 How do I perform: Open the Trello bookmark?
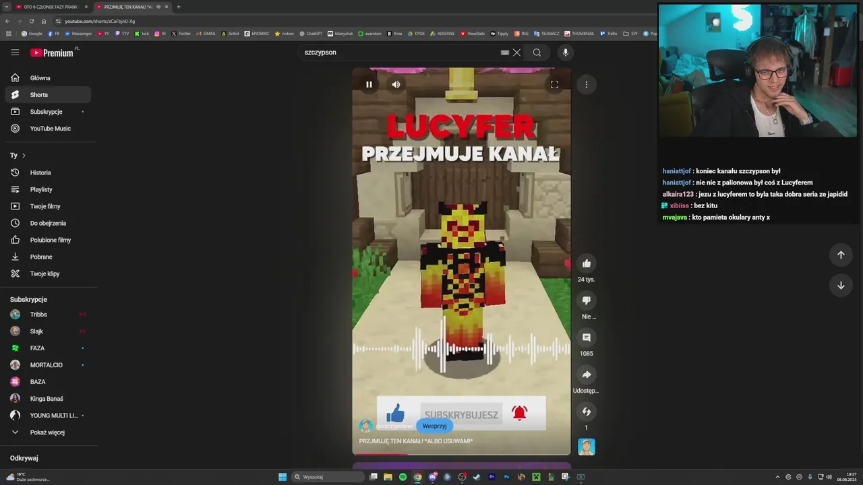point(608,33)
